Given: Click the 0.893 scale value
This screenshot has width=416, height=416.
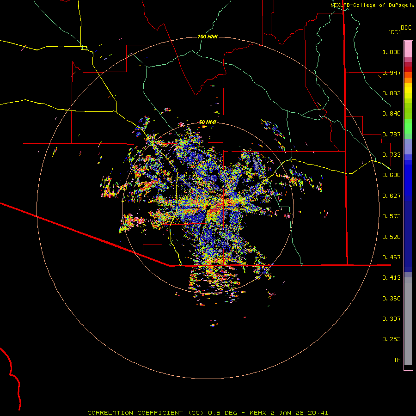Looking at the screenshot, I should pos(392,93).
